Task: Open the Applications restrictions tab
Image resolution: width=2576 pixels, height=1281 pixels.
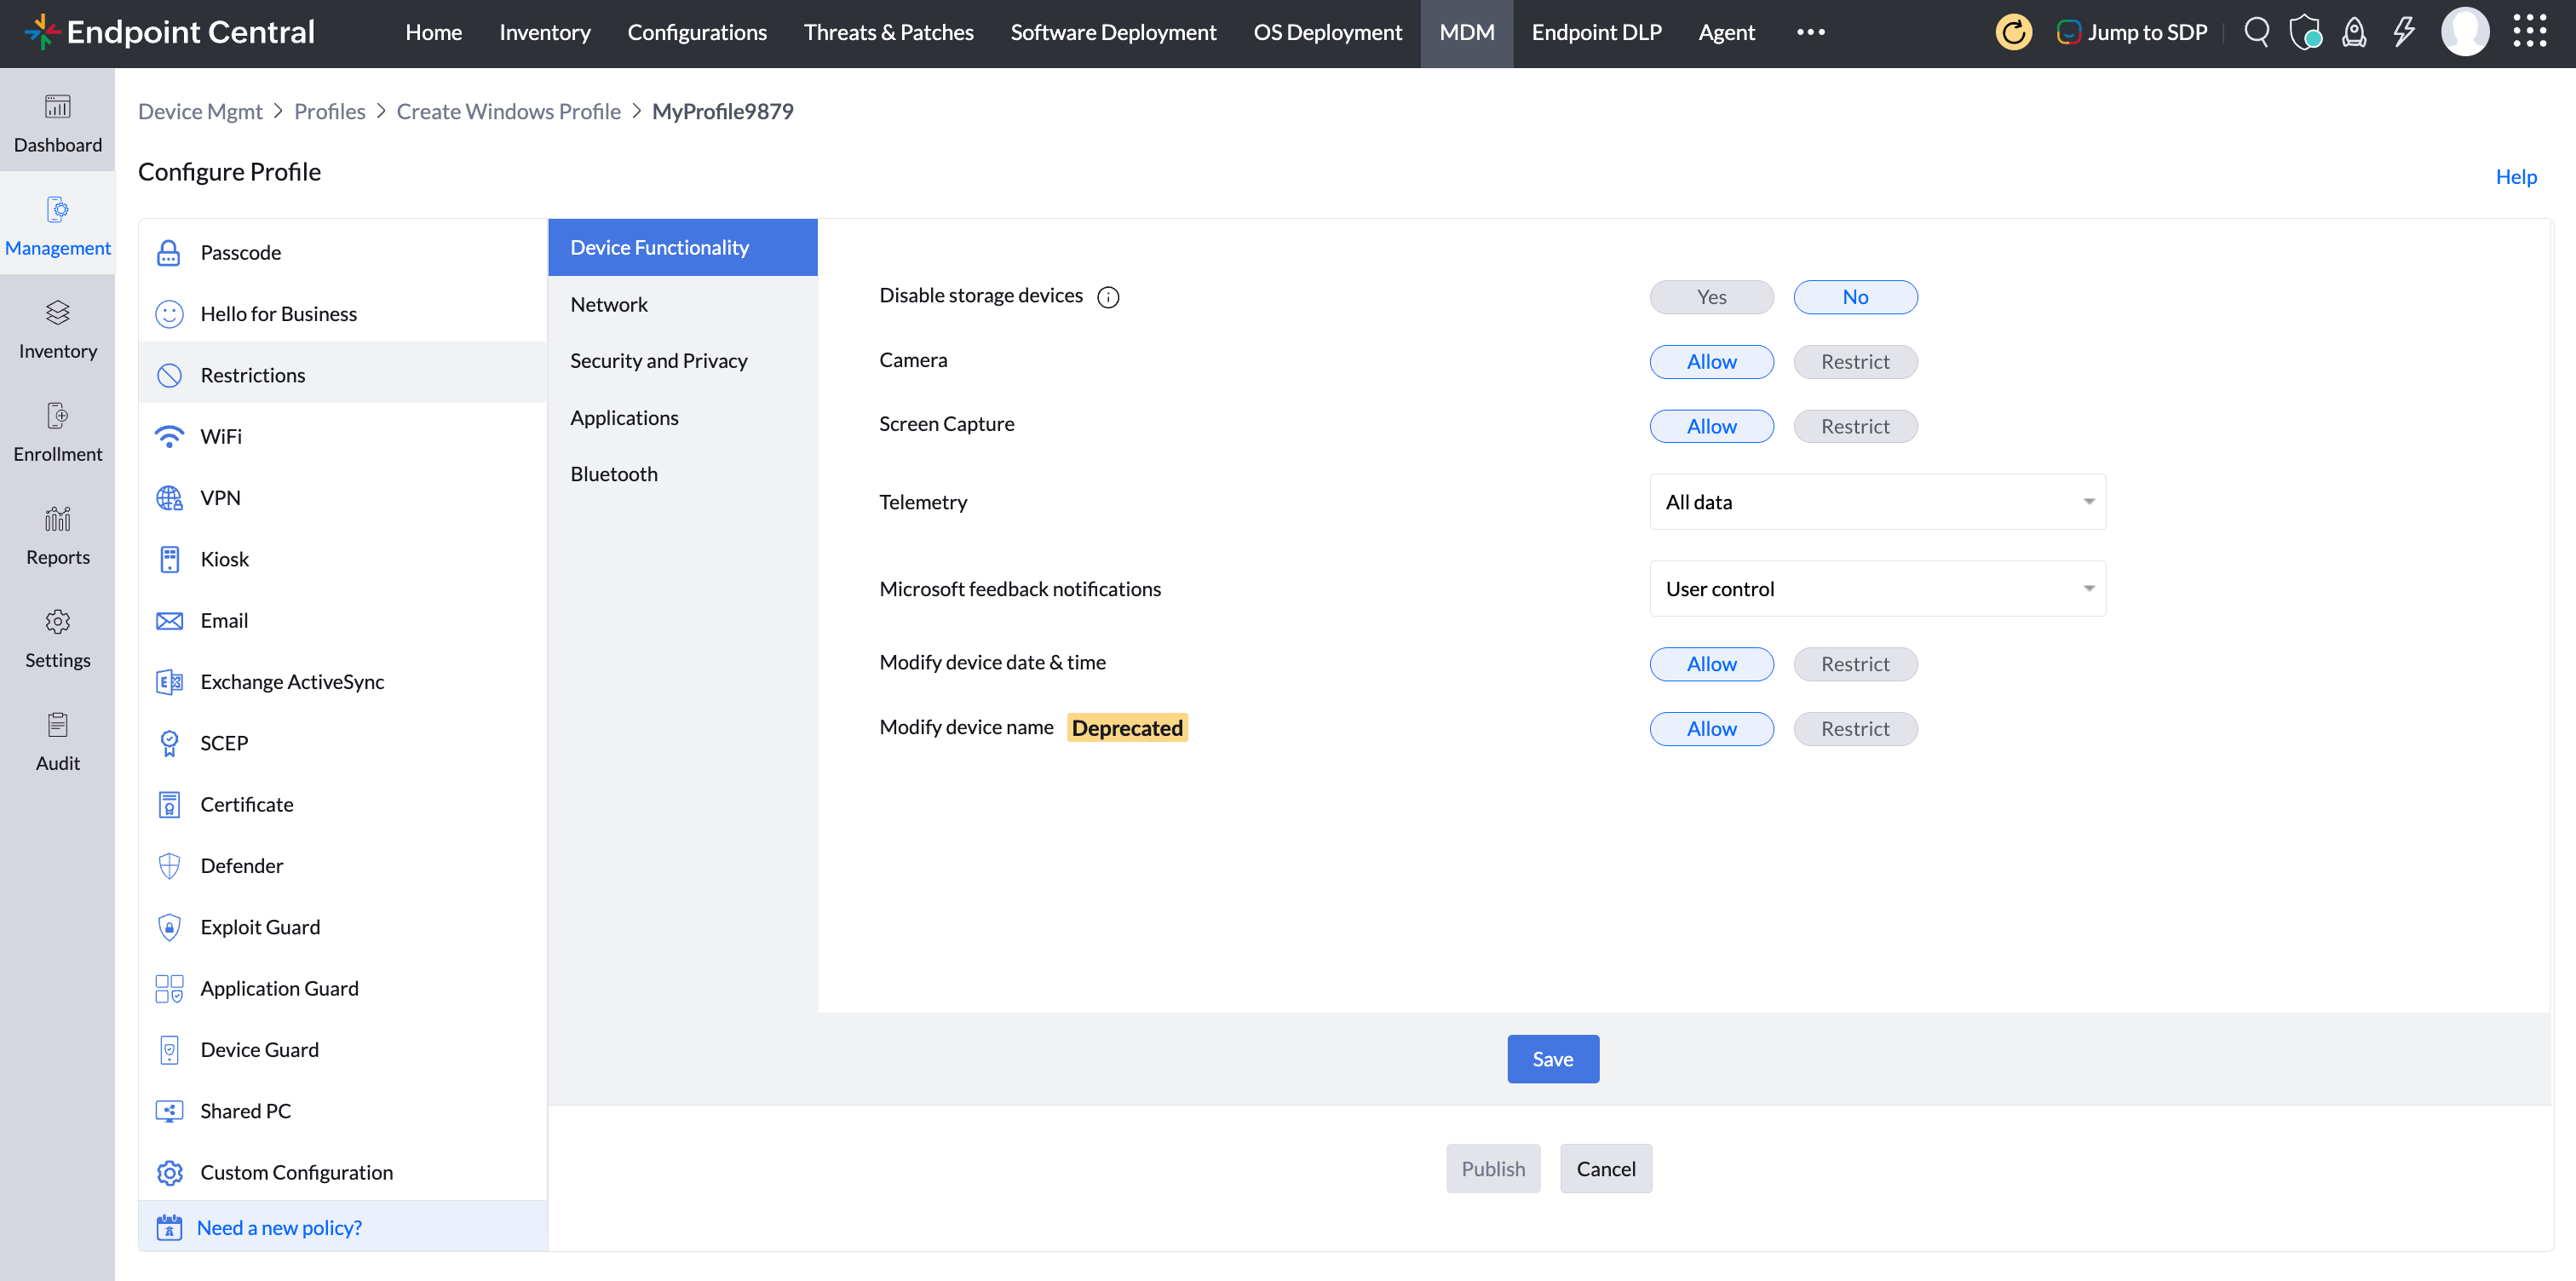Action: tap(682, 418)
